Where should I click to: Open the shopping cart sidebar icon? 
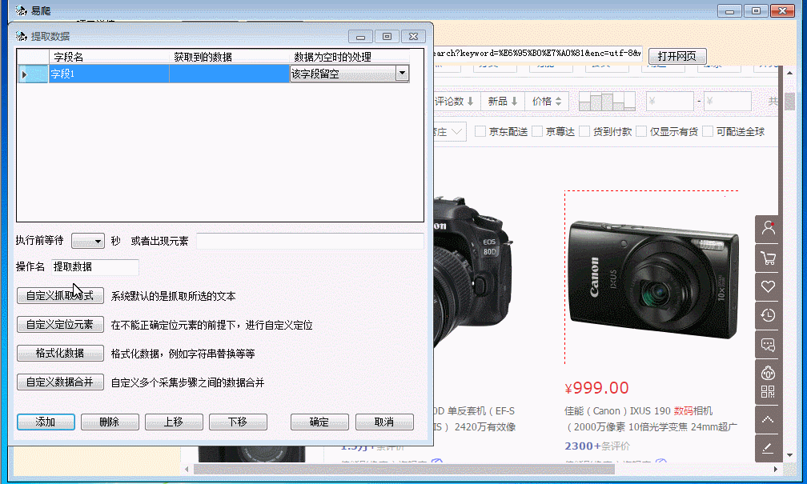(768, 258)
